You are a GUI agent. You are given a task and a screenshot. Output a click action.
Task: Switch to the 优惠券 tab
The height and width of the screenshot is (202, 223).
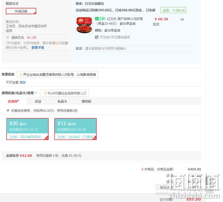[14, 101]
